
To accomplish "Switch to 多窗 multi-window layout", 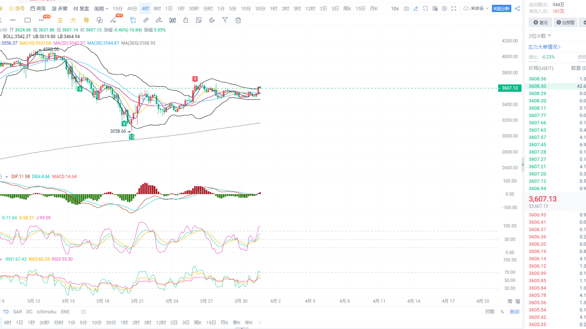I will [x=60, y=8].
